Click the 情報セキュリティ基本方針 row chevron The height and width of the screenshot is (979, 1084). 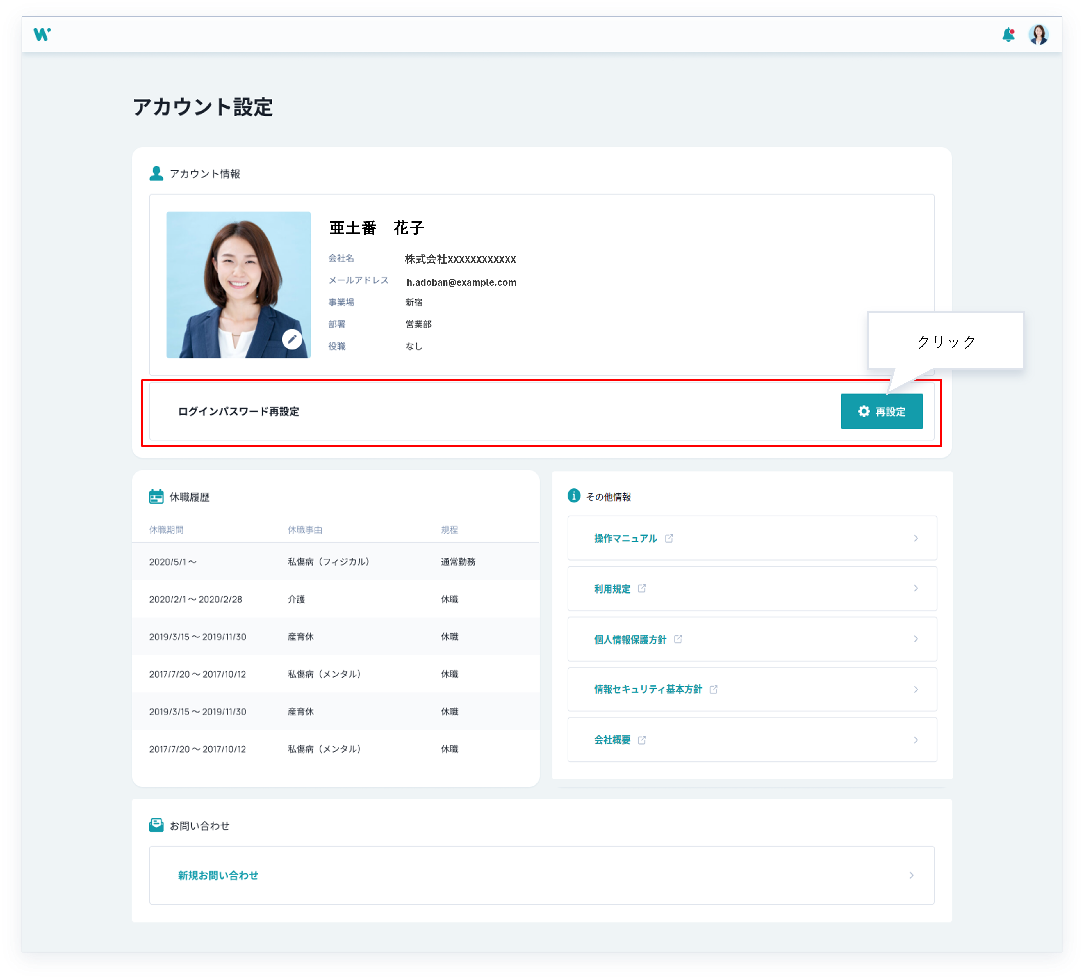pyautogui.click(x=916, y=690)
